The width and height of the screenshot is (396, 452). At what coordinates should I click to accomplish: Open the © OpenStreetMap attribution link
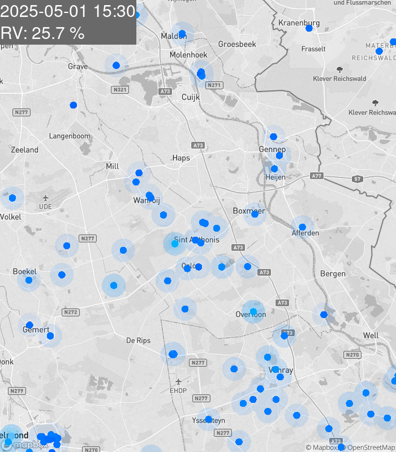pos(368,447)
